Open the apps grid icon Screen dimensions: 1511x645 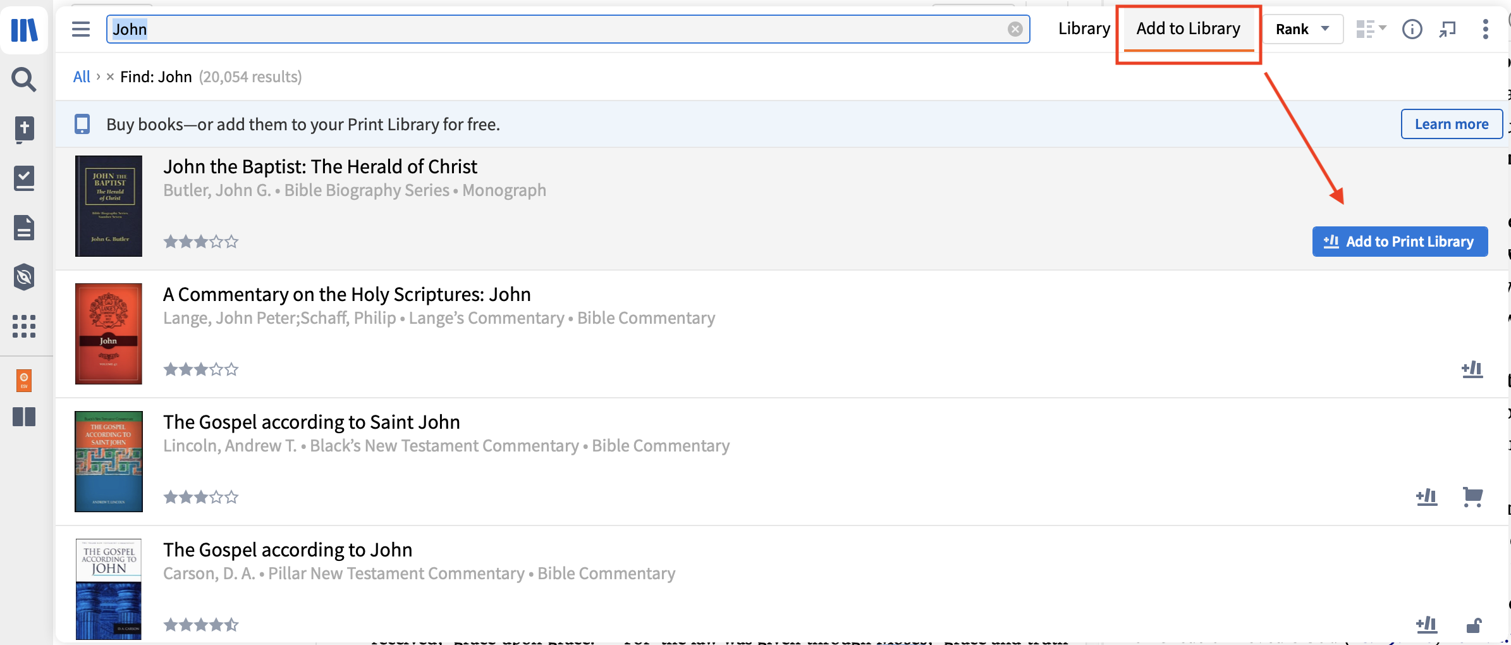point(24,326)
